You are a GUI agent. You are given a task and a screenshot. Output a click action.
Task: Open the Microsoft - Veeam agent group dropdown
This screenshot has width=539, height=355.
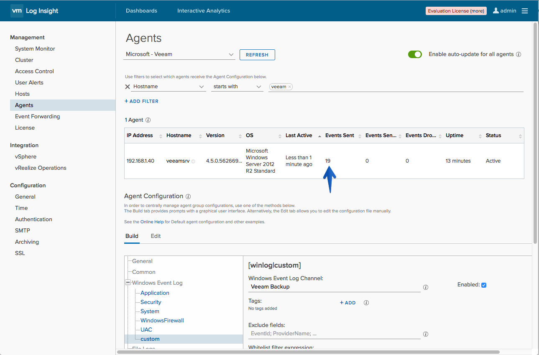179,54
